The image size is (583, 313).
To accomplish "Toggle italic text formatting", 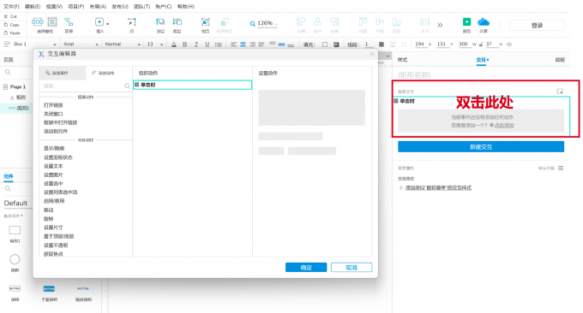I will pyautogui.click(x=196, y=44).
